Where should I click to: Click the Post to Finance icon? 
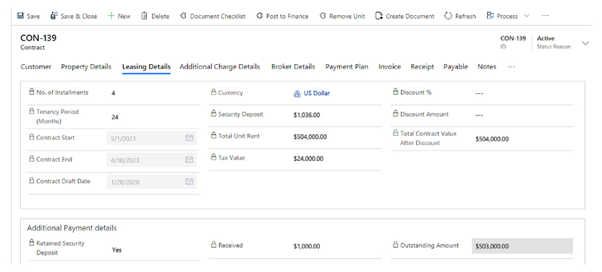[259, 16]
